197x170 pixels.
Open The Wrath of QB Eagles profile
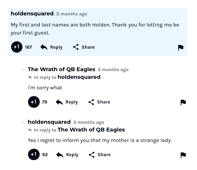[61, 69]
